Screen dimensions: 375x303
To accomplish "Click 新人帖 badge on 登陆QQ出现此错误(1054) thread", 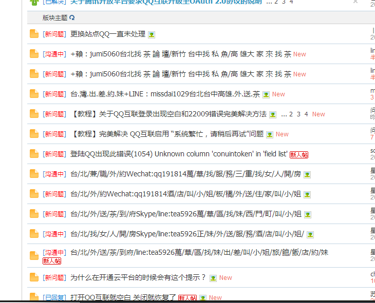I will 299,155.
